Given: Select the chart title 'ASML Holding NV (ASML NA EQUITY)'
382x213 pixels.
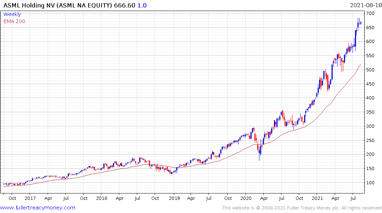Looking at the screenshot, I should [x=58, y=5].
